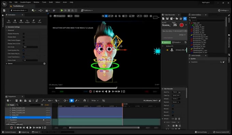Screen dimensions: 232x135
Task: Click the Sequencer bottom play button
Action: coord(30,128)
